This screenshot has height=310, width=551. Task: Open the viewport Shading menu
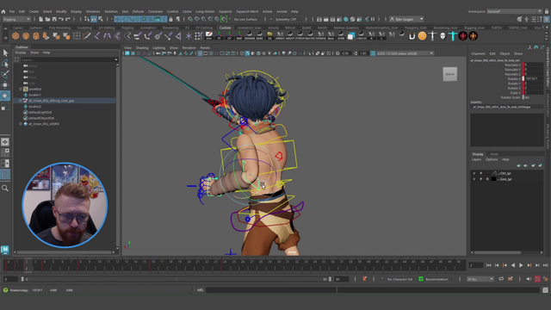coord(142,48)
